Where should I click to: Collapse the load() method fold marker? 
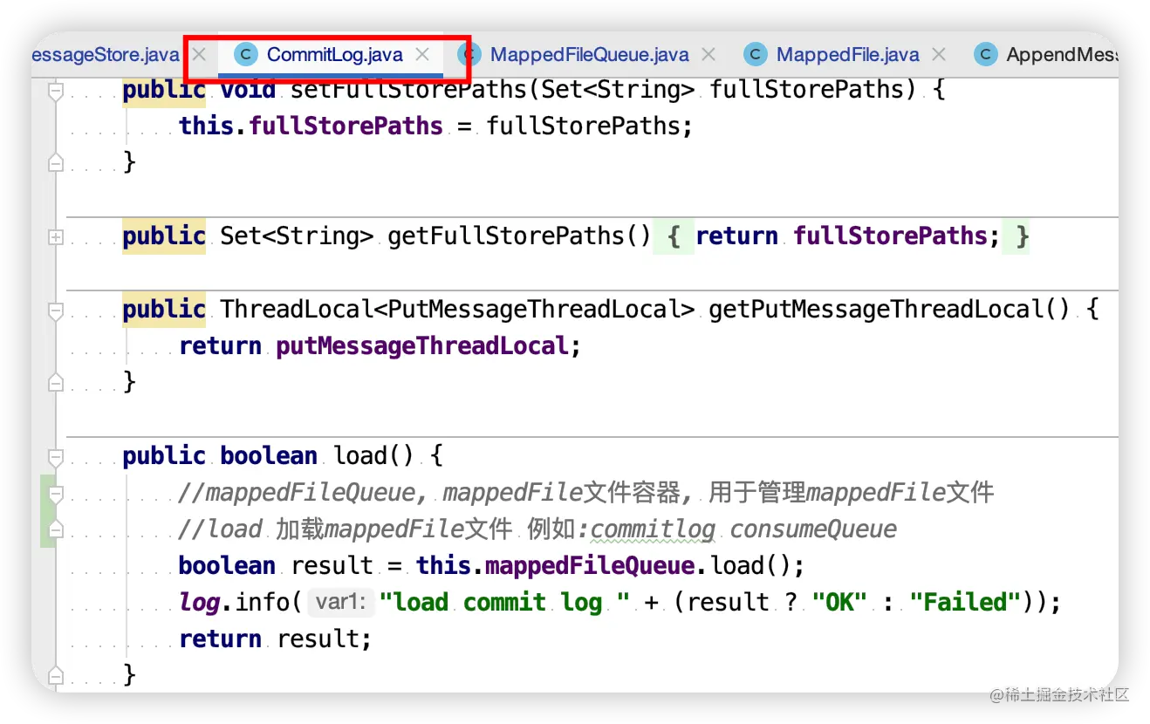pyautogui.click(x=56, y=456)
